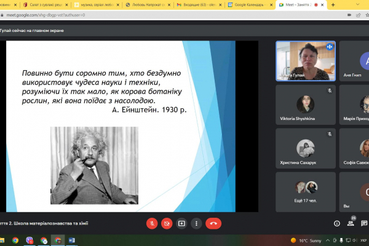Click muted mic icon on Viktoria Shyshkina's tile
This screenshot has height=246, width=369.
coord(330,90)
